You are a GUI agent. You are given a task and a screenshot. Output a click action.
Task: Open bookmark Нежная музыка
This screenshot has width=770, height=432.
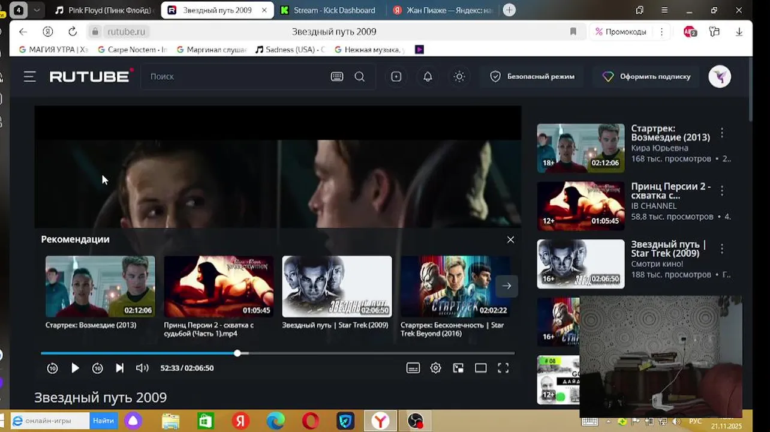[x=369, y=50]
